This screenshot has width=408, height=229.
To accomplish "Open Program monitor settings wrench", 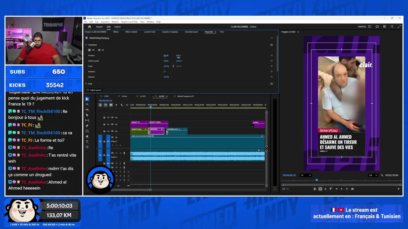I will tap(382, 175).
